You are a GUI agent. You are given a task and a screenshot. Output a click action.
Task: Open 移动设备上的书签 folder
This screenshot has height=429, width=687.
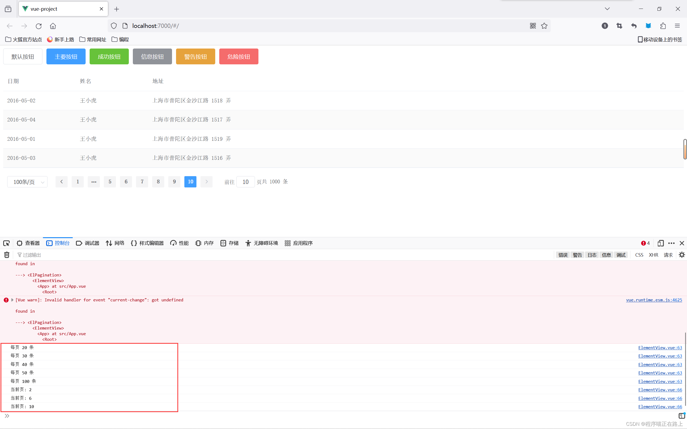(660, 39)
